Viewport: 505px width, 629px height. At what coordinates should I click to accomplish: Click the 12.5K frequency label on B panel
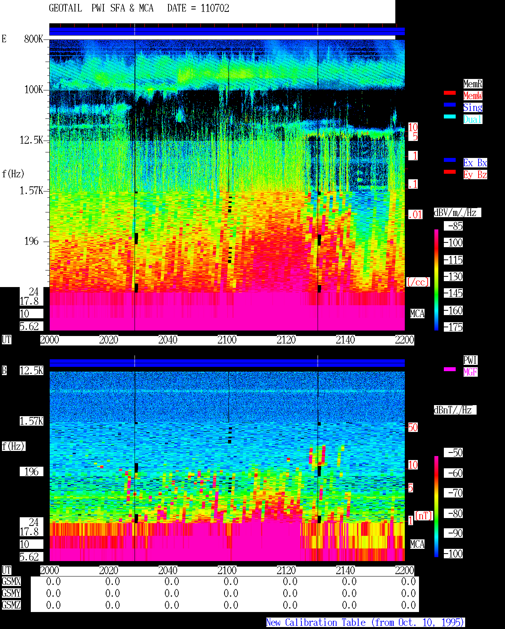pyautogui.click(x=32, y=370)
